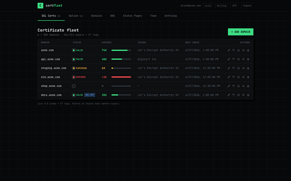Click the red expiry bar for old.acme.com
This screenshot has height=181, width=291.
click(x=121, y=77)
